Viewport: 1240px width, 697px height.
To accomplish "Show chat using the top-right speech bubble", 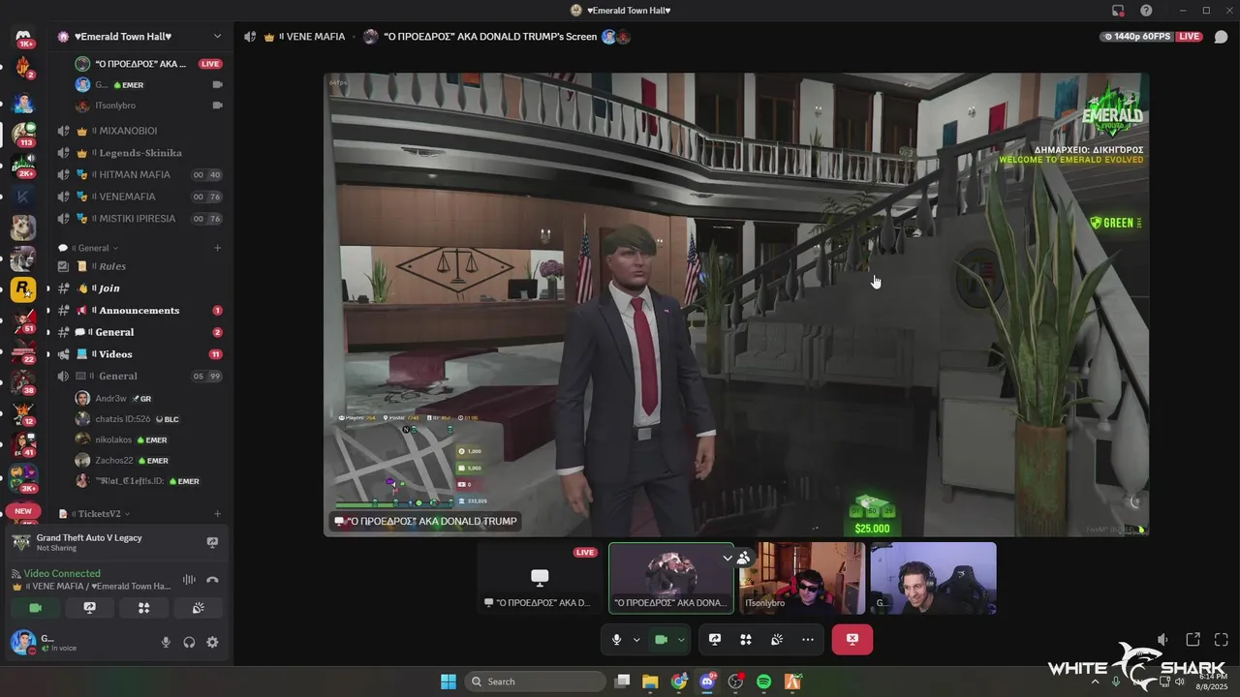I will 1221,37.
